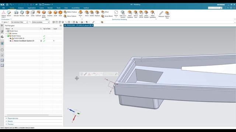Click the view triad orientation cube
The height and width of the screenshot is (132, 236).
pyautogui.click(x=78, y=113)
